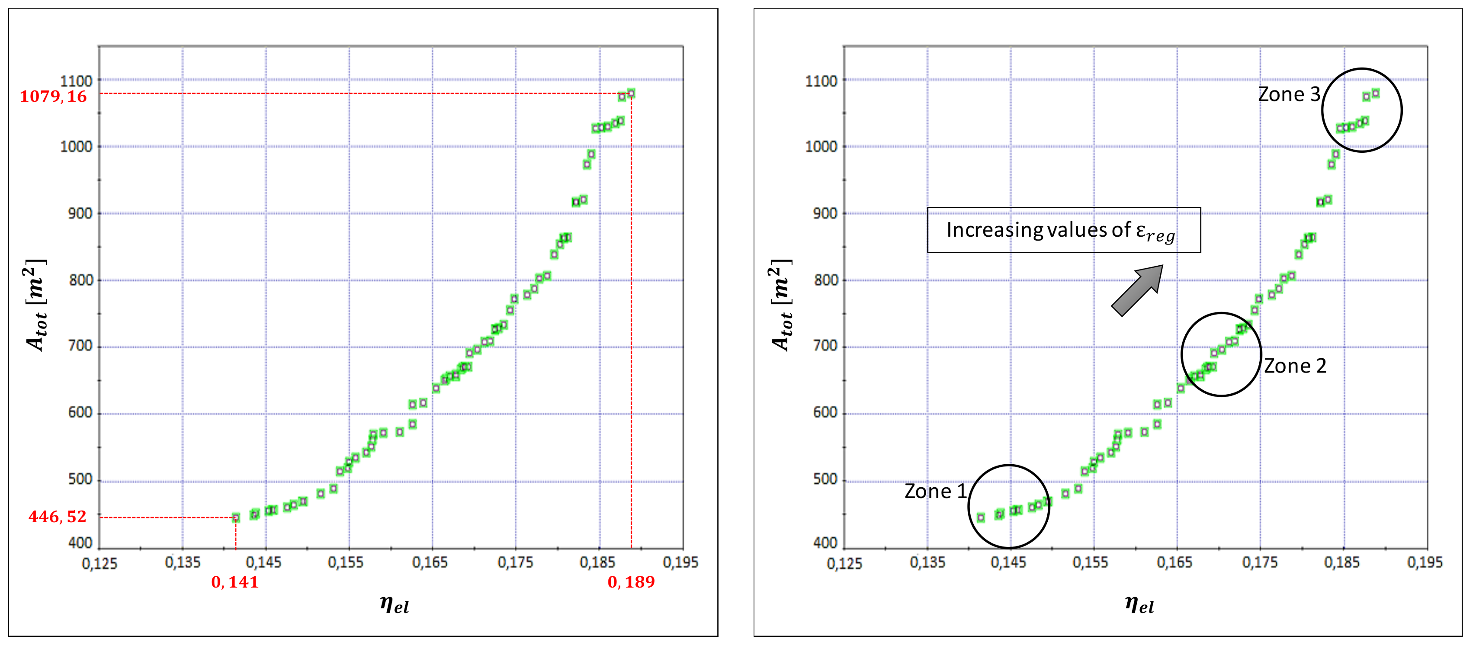Click the red 0,141 axis label
The image size is (1476, 646).
(x=235, y=582)
